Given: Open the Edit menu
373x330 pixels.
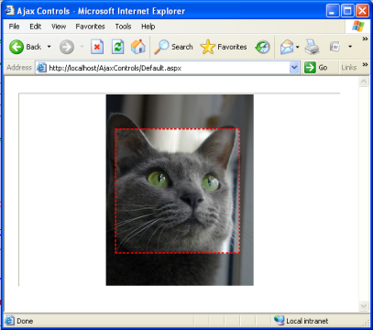Looking at the screenshot, I should (36, 27).
